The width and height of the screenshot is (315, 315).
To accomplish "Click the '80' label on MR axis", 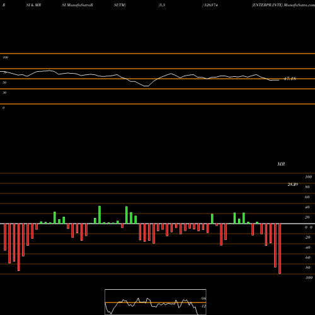I will 307,187.
